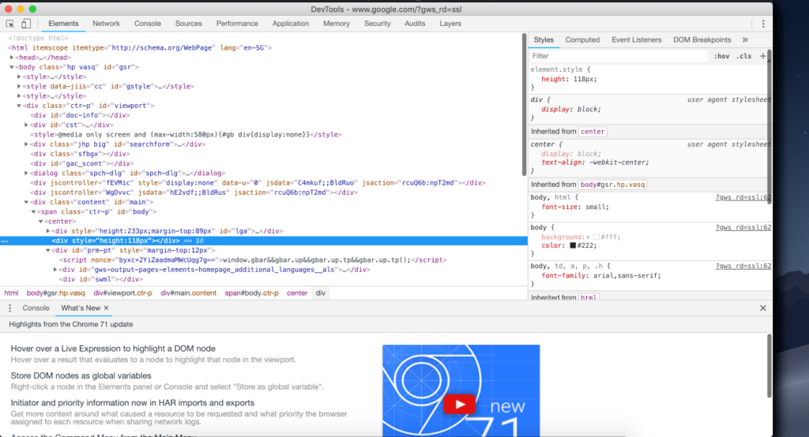Switch to the Security tab
The height and width of the screenshot is (437, 809).
click(x=377, y=24)
